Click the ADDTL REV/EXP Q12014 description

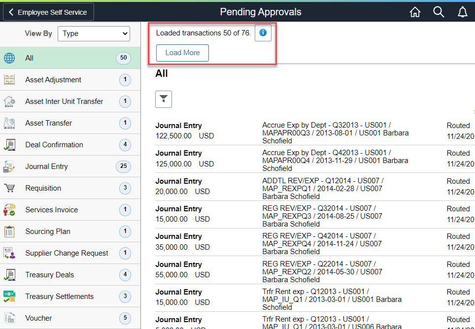pyautogui.click(x=323, y=189)
